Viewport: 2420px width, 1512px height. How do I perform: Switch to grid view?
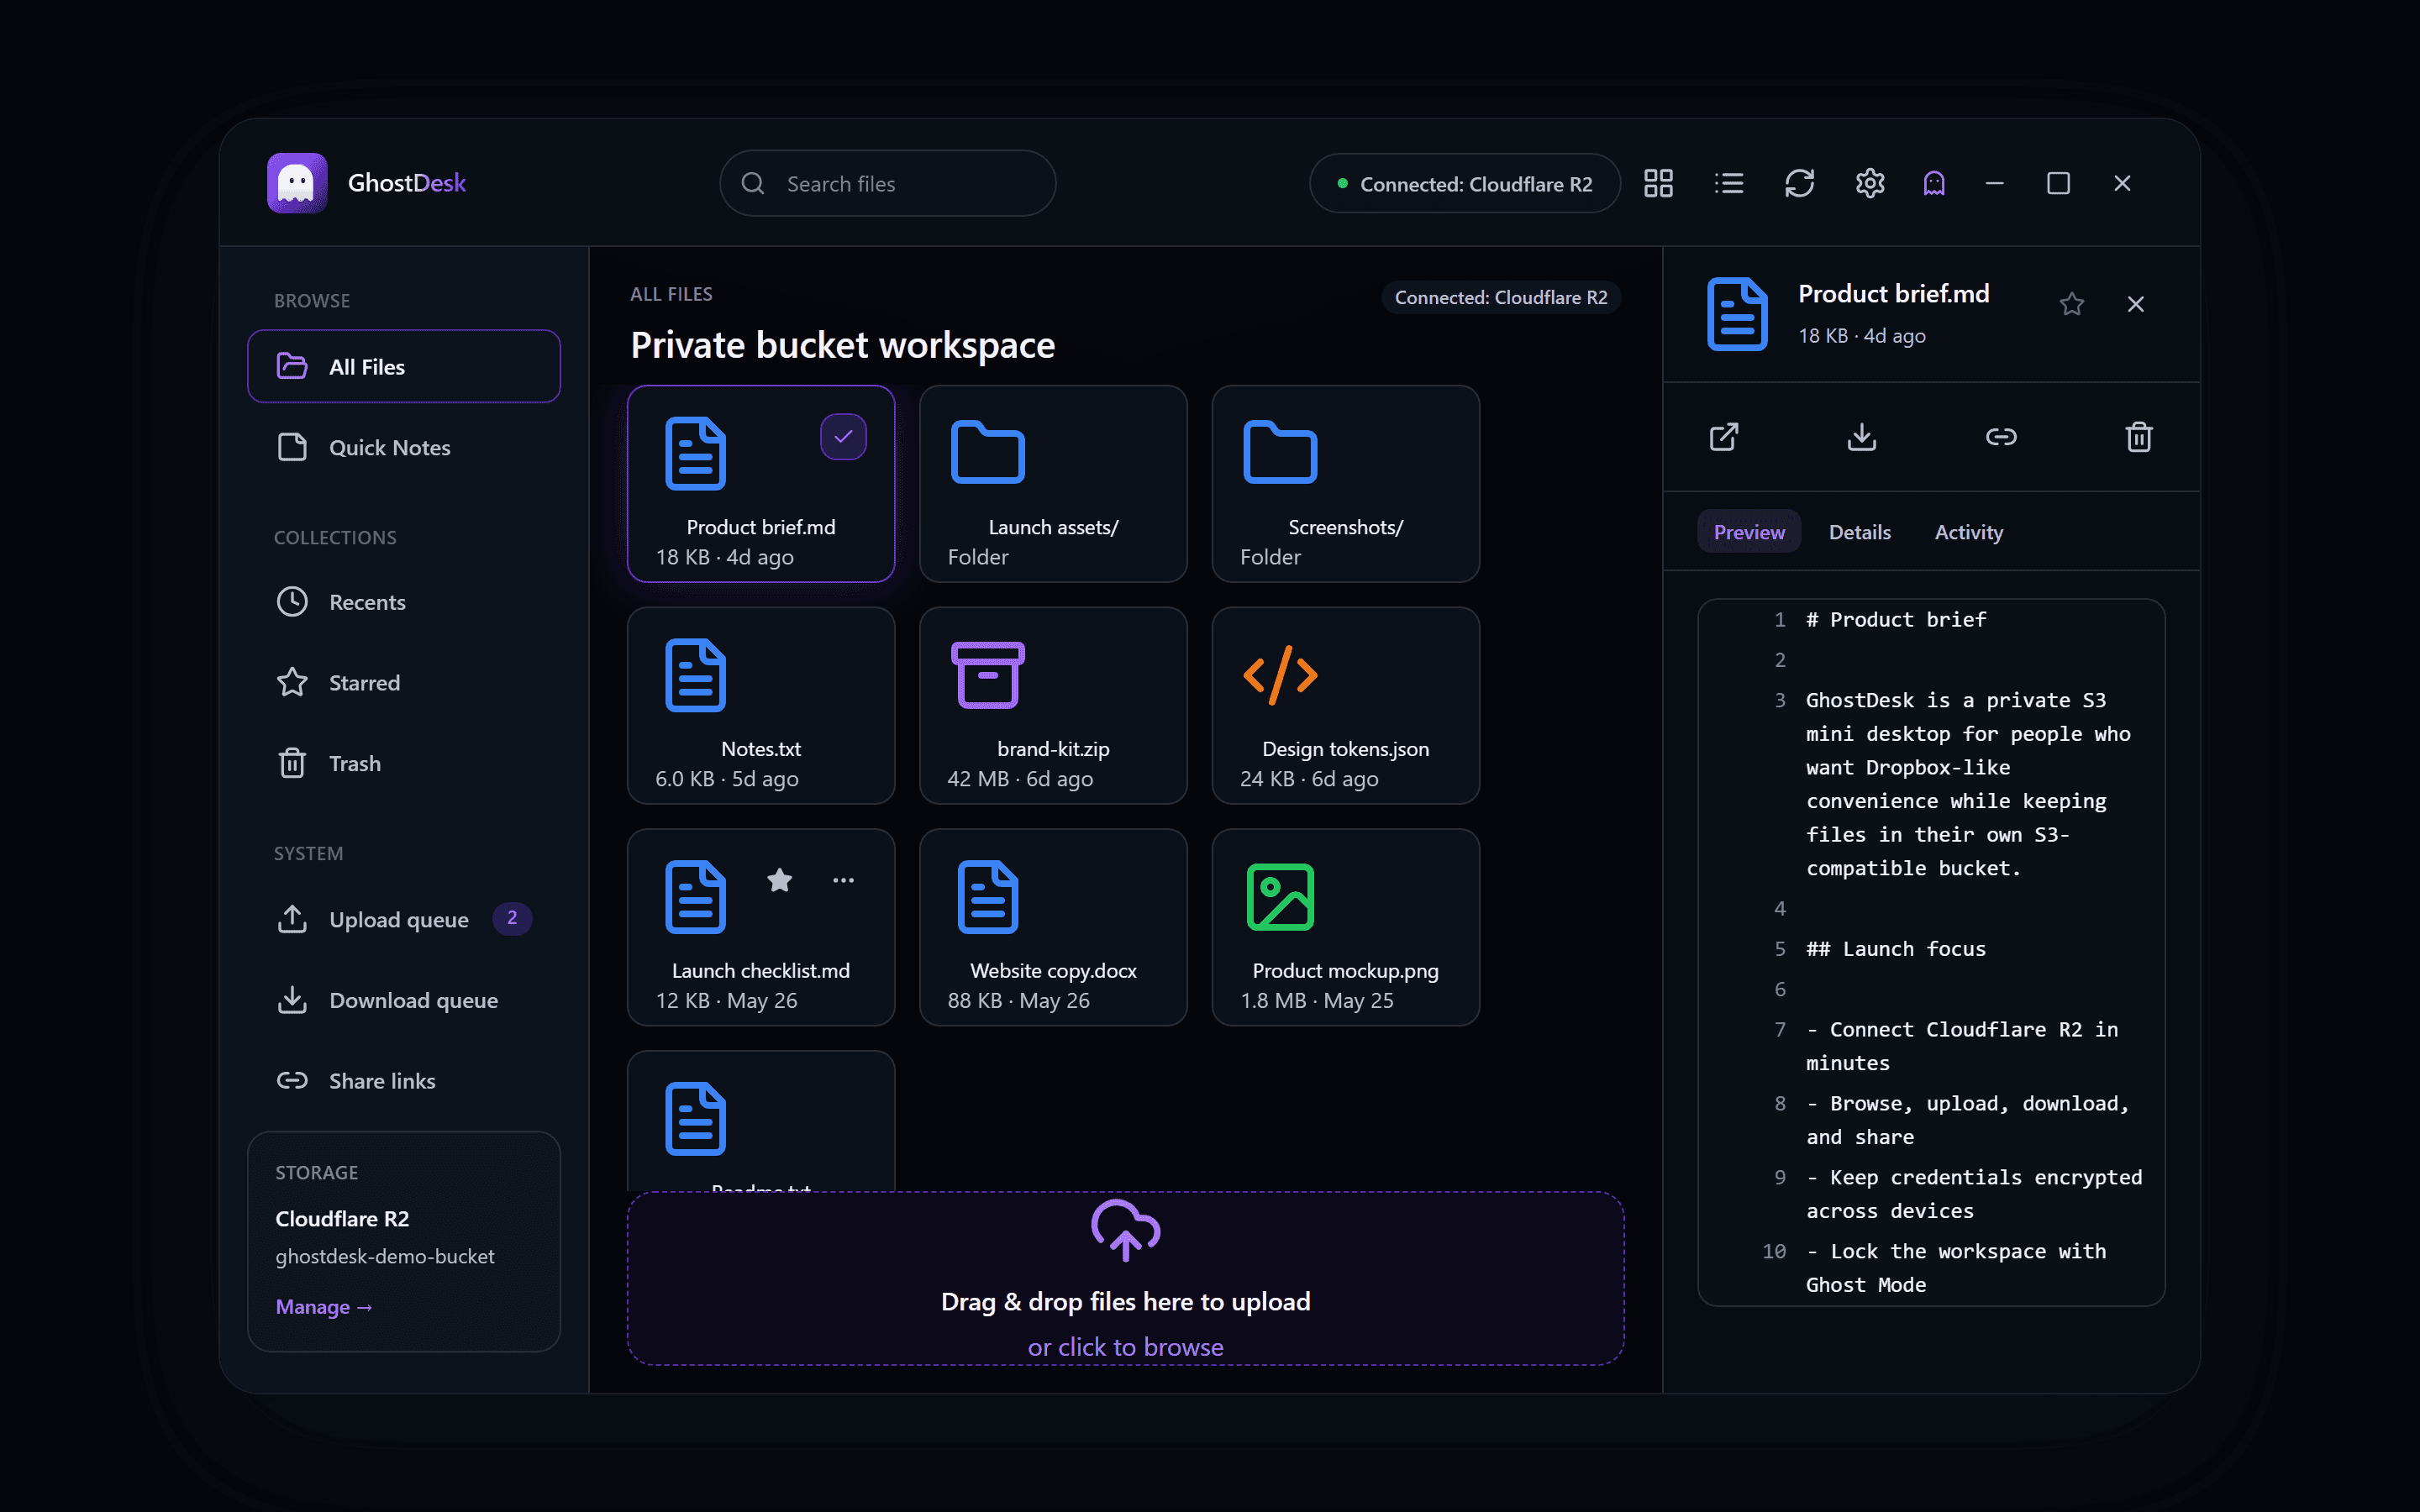pos(1658,183)
